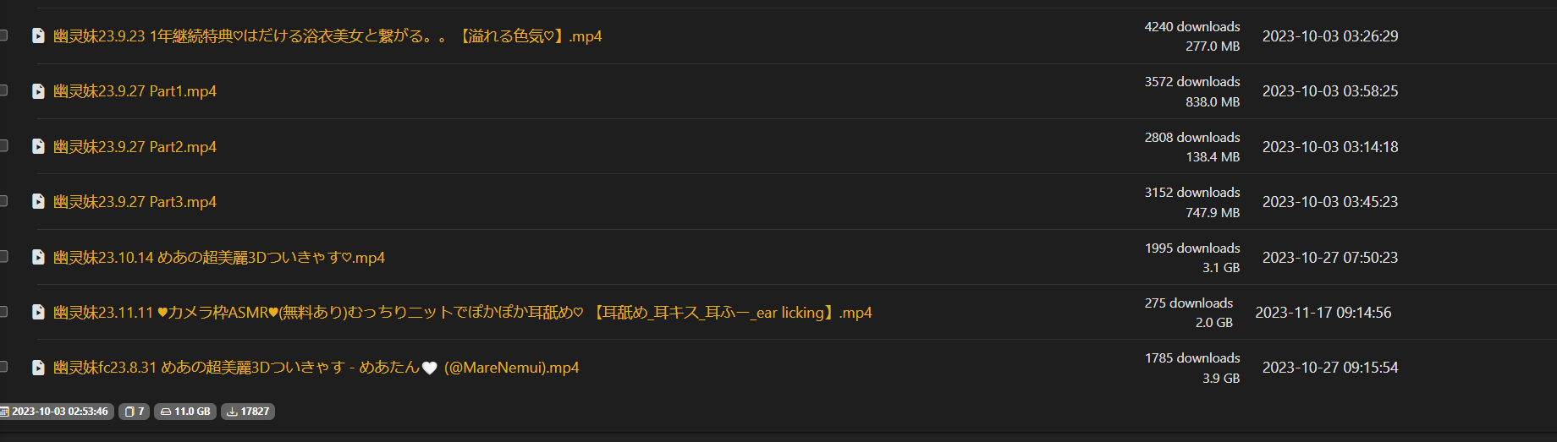Open the 23.9.27 Part1.mp4 file link
This screenshot has height=442, width=1557.
[x=135, y=91]
